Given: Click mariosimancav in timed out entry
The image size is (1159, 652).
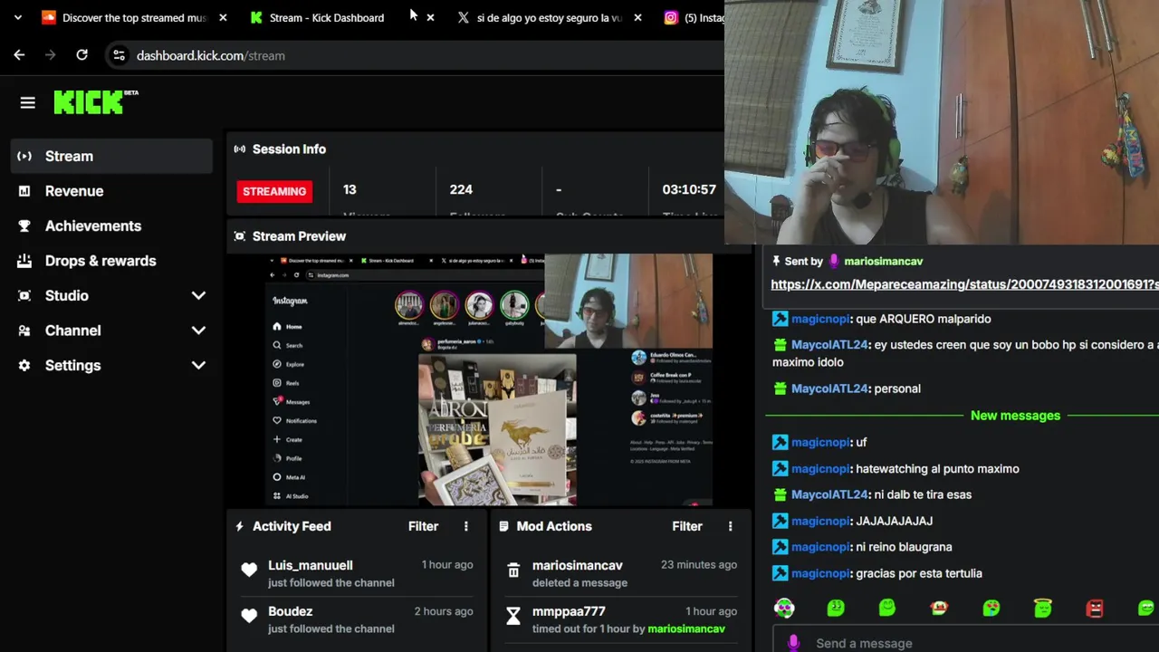Looking at the screenshot, I should coord(686,628).
